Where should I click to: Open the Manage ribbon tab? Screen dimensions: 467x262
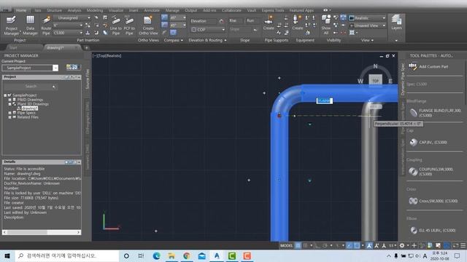click(172, 10)
